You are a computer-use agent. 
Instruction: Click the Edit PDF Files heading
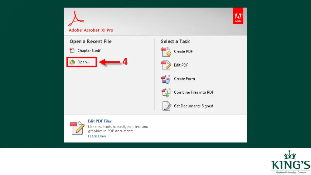100,121
